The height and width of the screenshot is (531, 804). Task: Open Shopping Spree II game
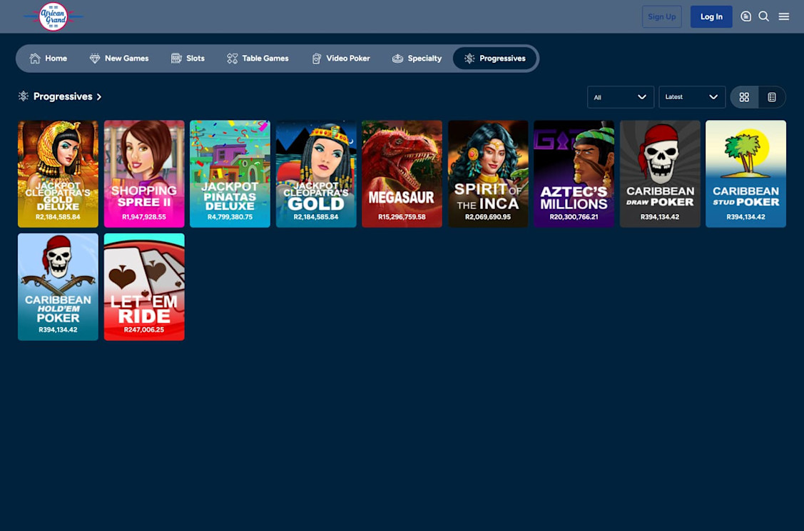[x=144, y=174]
